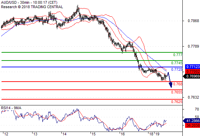Viewport: 200px width, 136px height.
Task: Click date label 18 on time axis
Action: [151, 134]
